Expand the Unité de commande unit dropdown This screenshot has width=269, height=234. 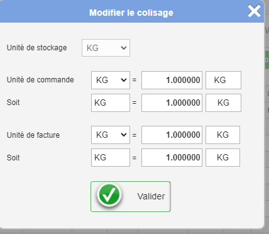tap(111, 80)
